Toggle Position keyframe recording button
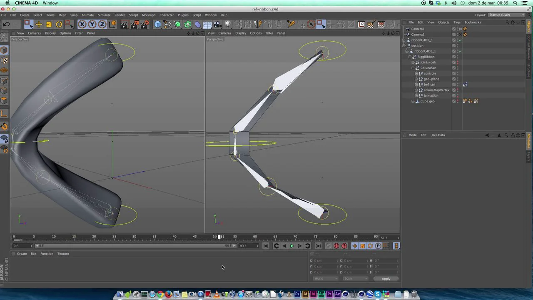The height and width of the screenshot is (300, 533). pos(355,246)
